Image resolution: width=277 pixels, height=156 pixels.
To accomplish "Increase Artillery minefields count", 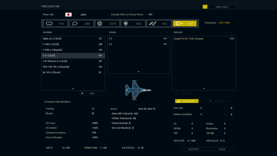I will 232,115.
